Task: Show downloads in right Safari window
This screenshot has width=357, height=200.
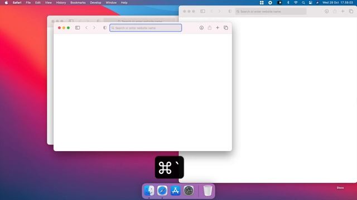Action: 327,11
